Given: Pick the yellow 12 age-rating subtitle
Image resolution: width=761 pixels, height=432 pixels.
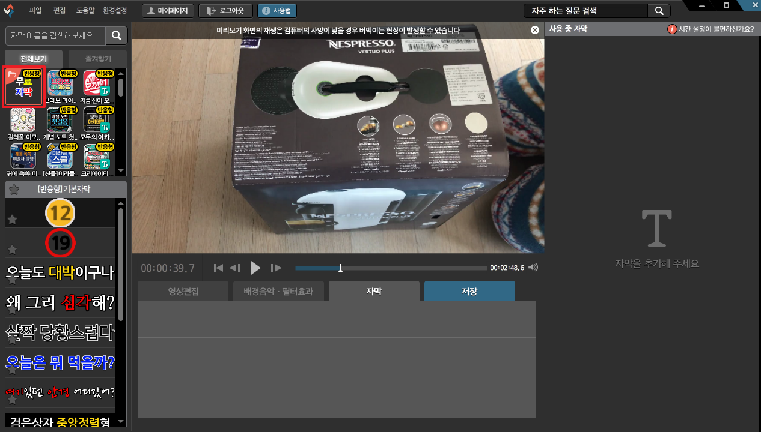Looking at the screenshot, I should 60,213.
